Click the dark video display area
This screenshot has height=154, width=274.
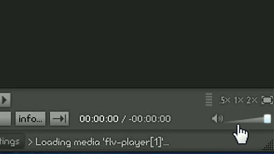[x=137, y=44]
